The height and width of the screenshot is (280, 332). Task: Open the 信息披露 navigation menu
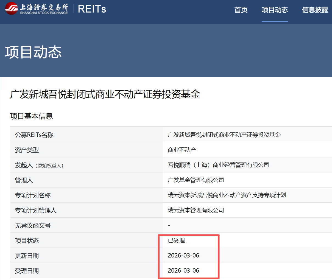coord(315,10)
